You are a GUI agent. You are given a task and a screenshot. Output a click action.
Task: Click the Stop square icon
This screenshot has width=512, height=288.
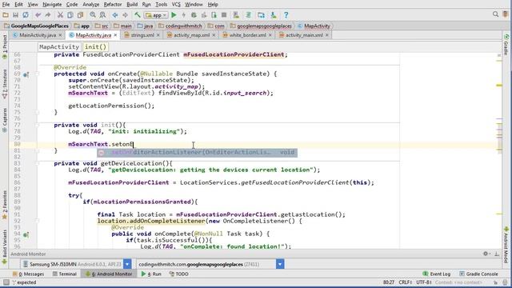point(224,15)
